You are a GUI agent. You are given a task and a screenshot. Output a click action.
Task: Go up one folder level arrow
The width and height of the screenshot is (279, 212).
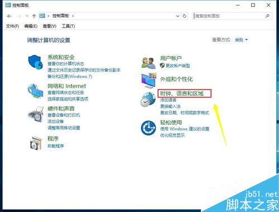[34, 16]
